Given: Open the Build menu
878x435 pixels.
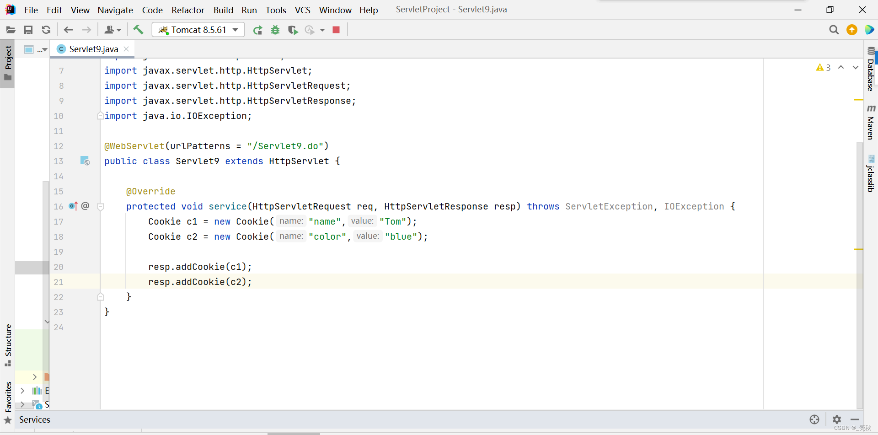Looking at the screenshot, I should [x=223, y=10].
